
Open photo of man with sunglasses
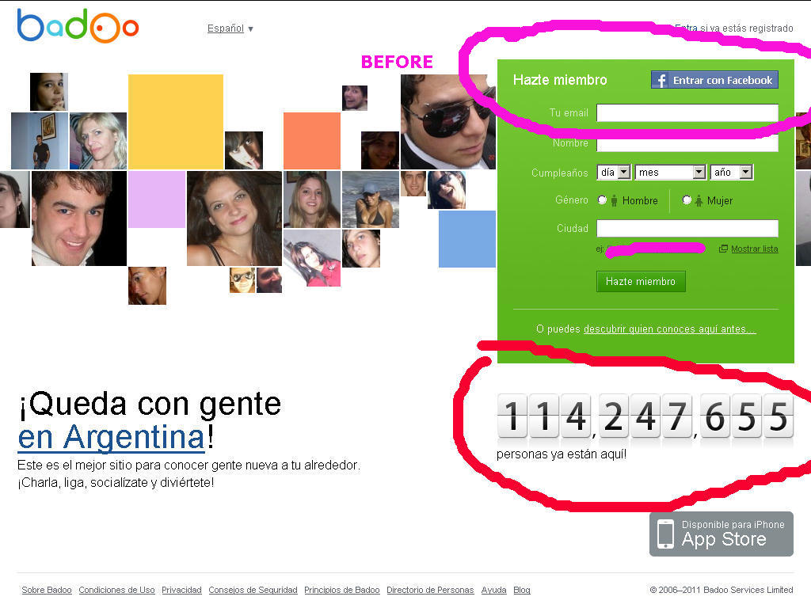(448, 121)
